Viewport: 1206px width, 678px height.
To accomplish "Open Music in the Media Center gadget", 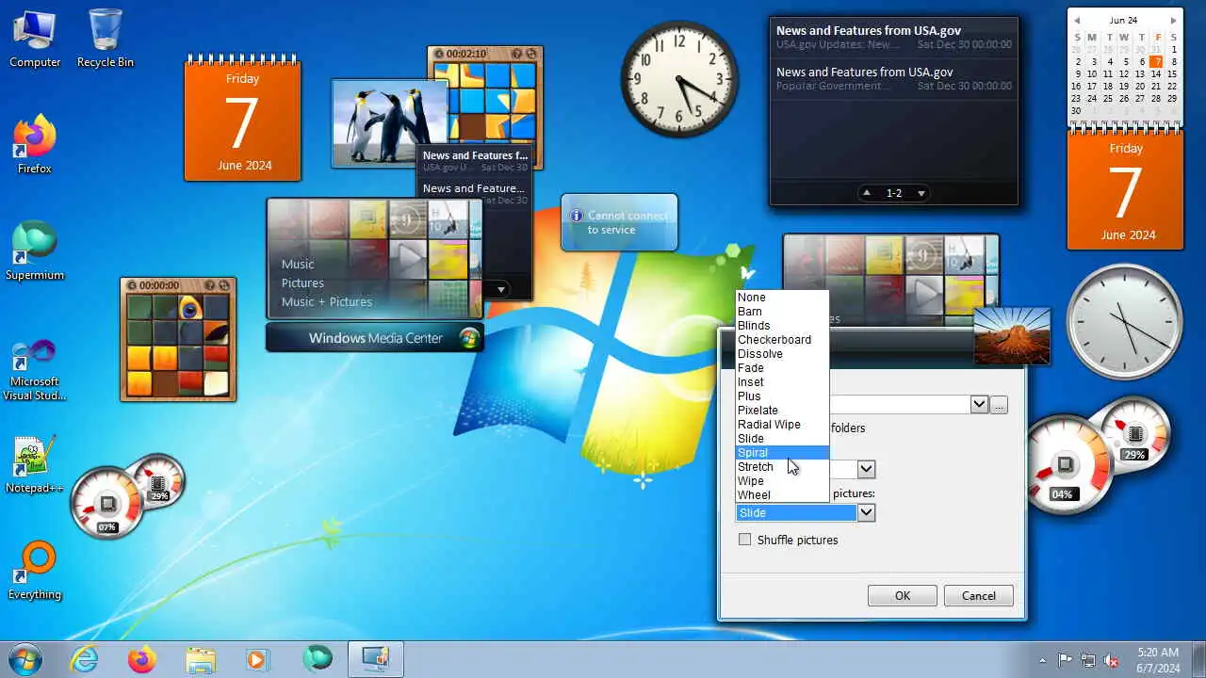I will [298, 264].
